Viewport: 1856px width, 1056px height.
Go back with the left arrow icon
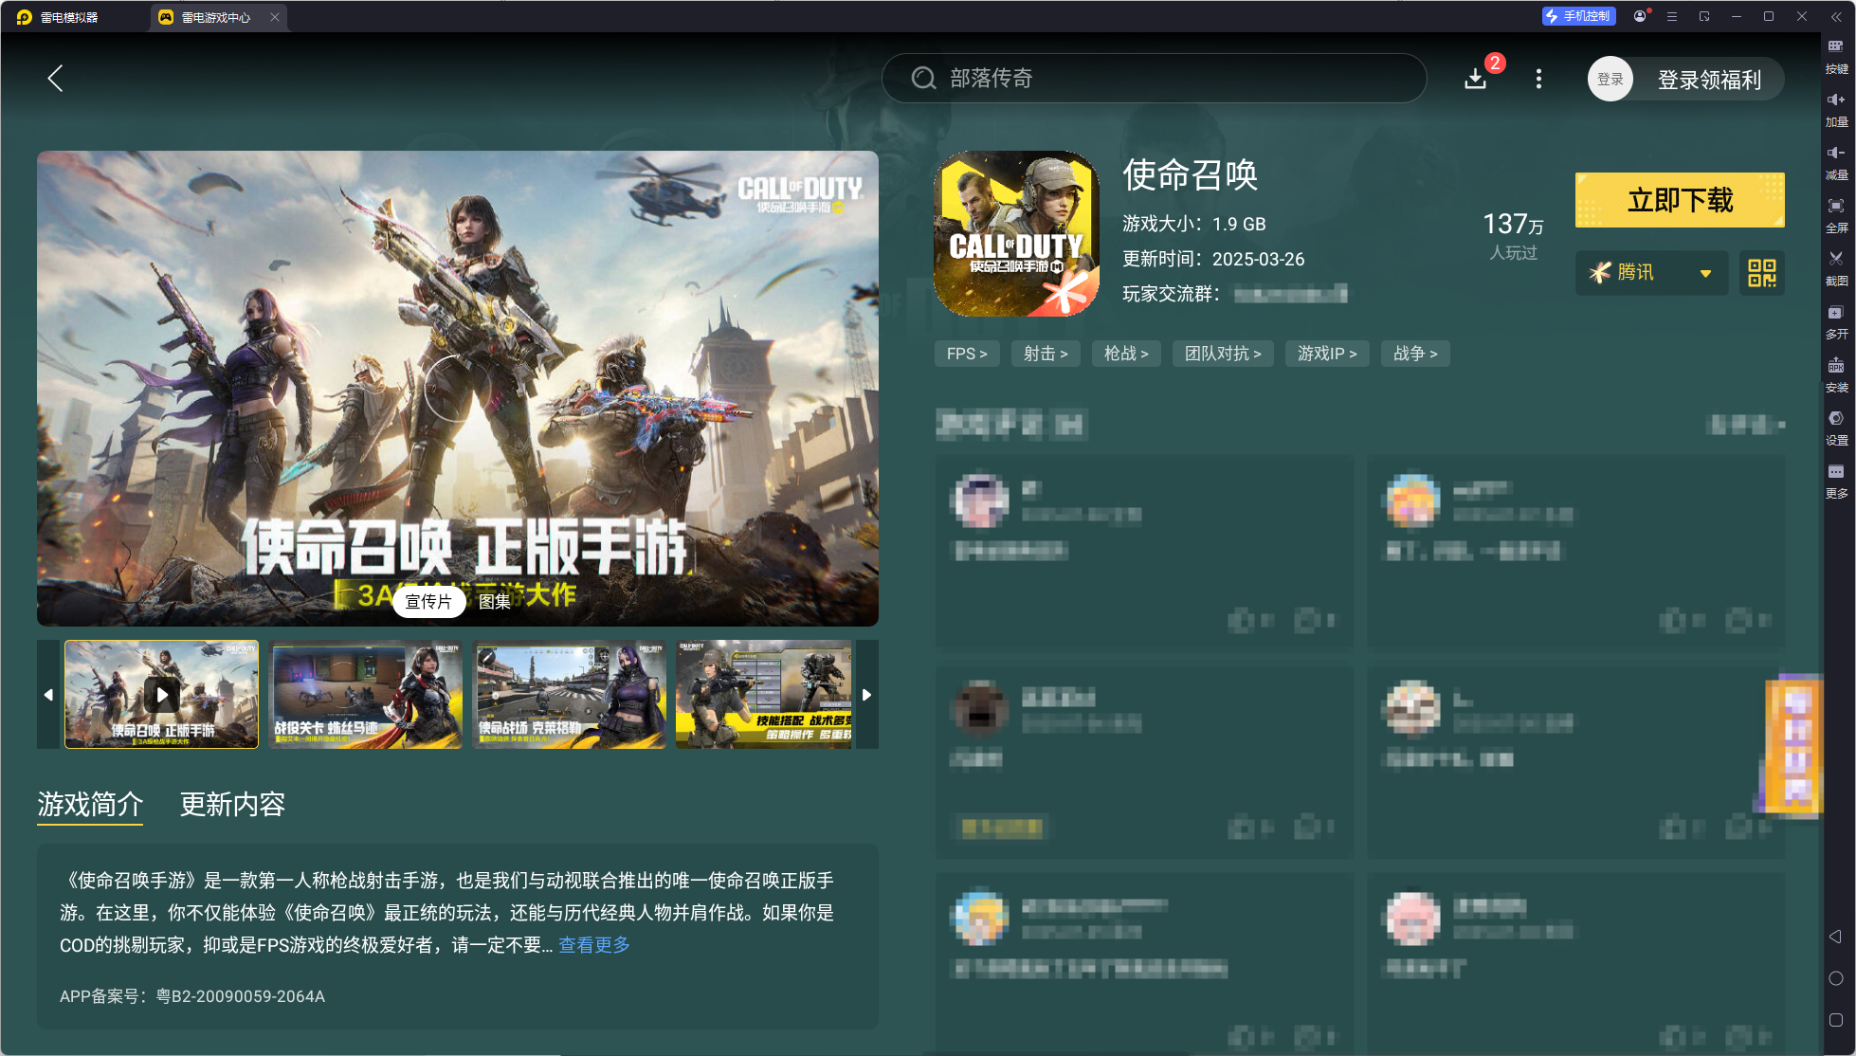click(55, 79)
